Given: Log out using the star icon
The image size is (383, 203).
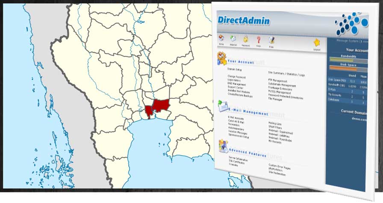Looking at the screenshot, I should [317, 43].
